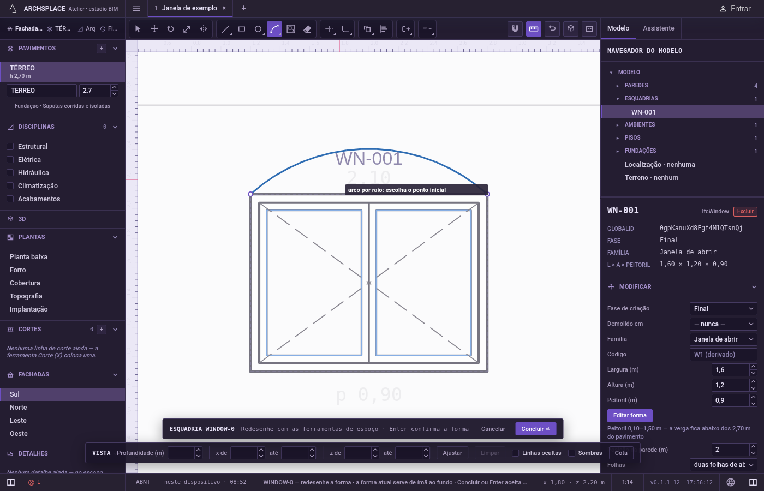Open the hamburger menu
The image size is (764, 491).
pyautogui.click(x=136, y=8)
